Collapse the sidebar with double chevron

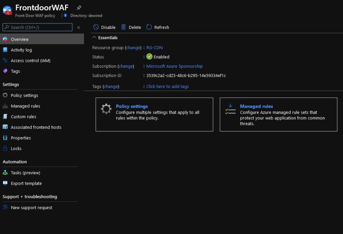pos(79,27)
